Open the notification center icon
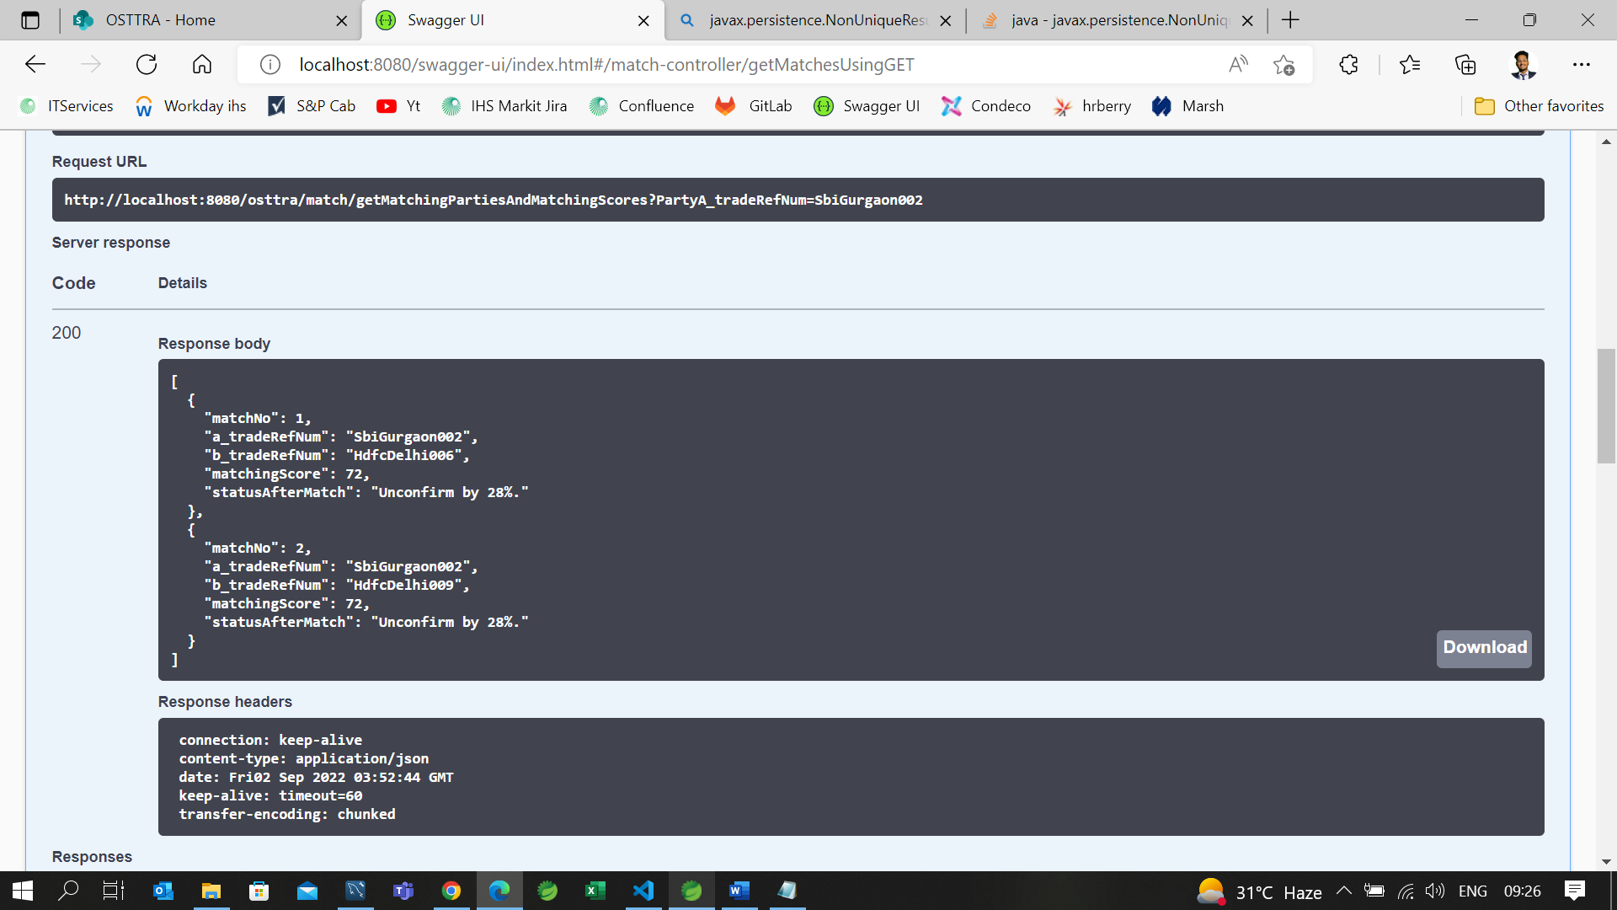The height and width of the screenshot is (910, 1617). (x=1574, y=891)
